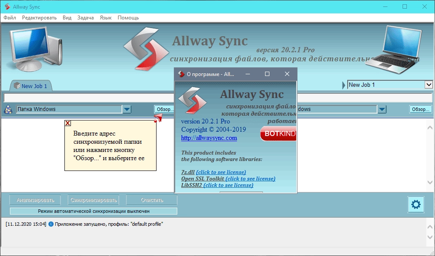Click the Allway Sync logo in the About dialog
This screenshot has height=256, width=435.
[x=192, y=100]
